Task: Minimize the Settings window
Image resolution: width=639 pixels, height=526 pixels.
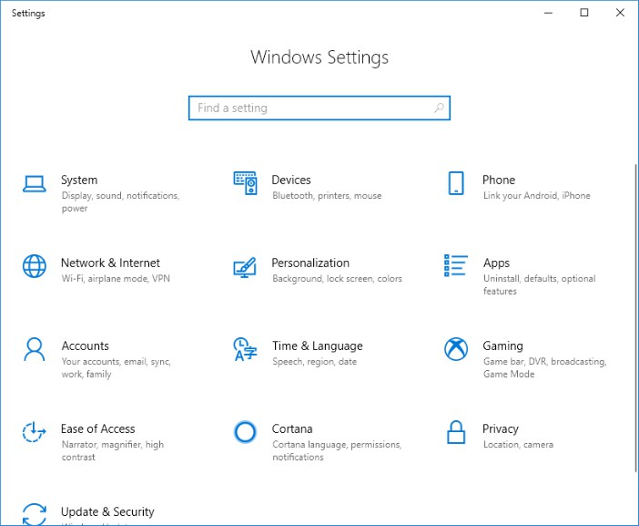Action: point(549,13)
